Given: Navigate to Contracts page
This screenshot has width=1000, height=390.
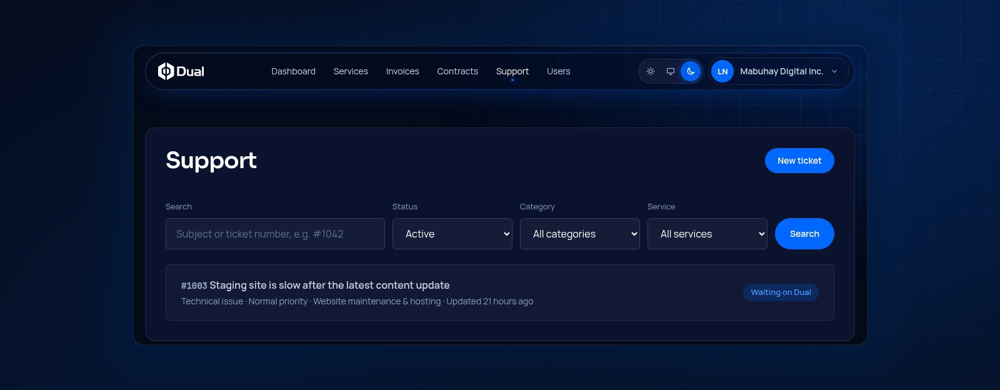Looking at the screenshot, I should coord(457,71).
